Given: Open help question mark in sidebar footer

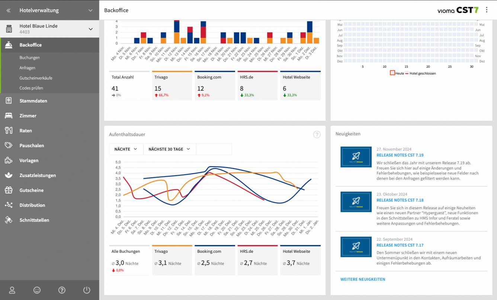Looking at the screenshot, I should click(x=62, y=290).
